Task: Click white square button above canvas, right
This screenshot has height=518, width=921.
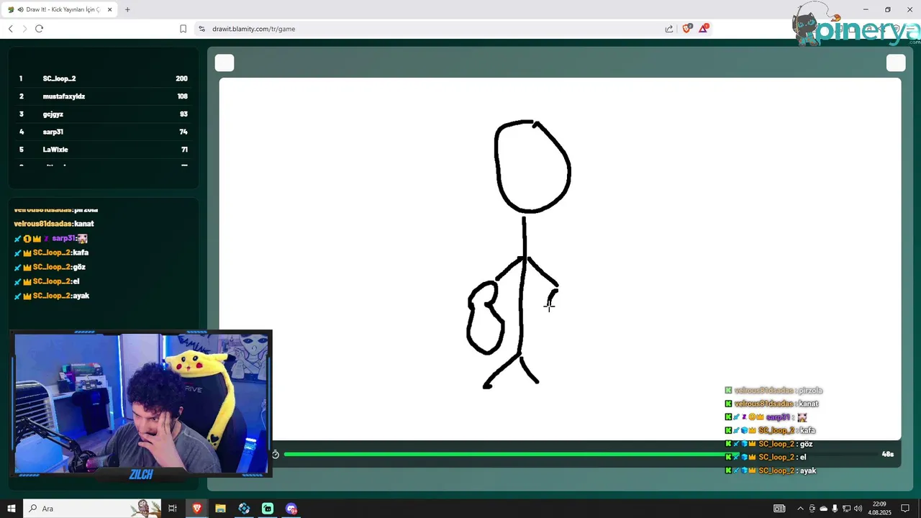Action: click(x=896, y=63)
